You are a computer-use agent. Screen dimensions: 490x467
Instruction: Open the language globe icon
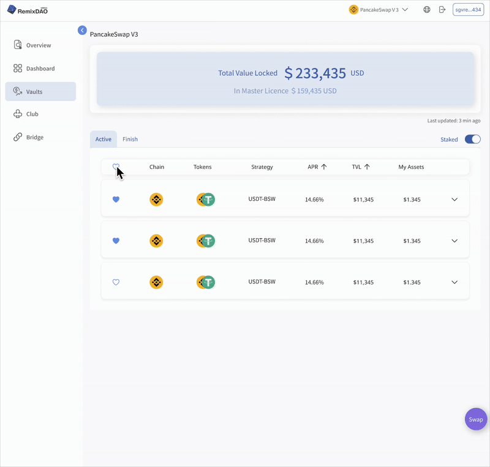tap(427, 10)
